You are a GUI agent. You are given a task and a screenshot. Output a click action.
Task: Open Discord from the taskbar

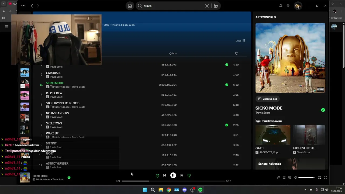tap(185, 190)
